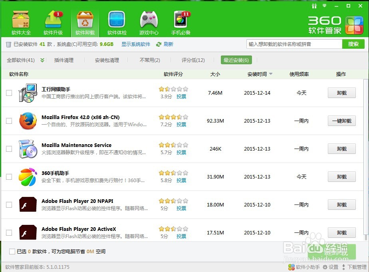Screen dimensions: 369x272
Task: Focus the uninstall search input field
Action: 294,44
